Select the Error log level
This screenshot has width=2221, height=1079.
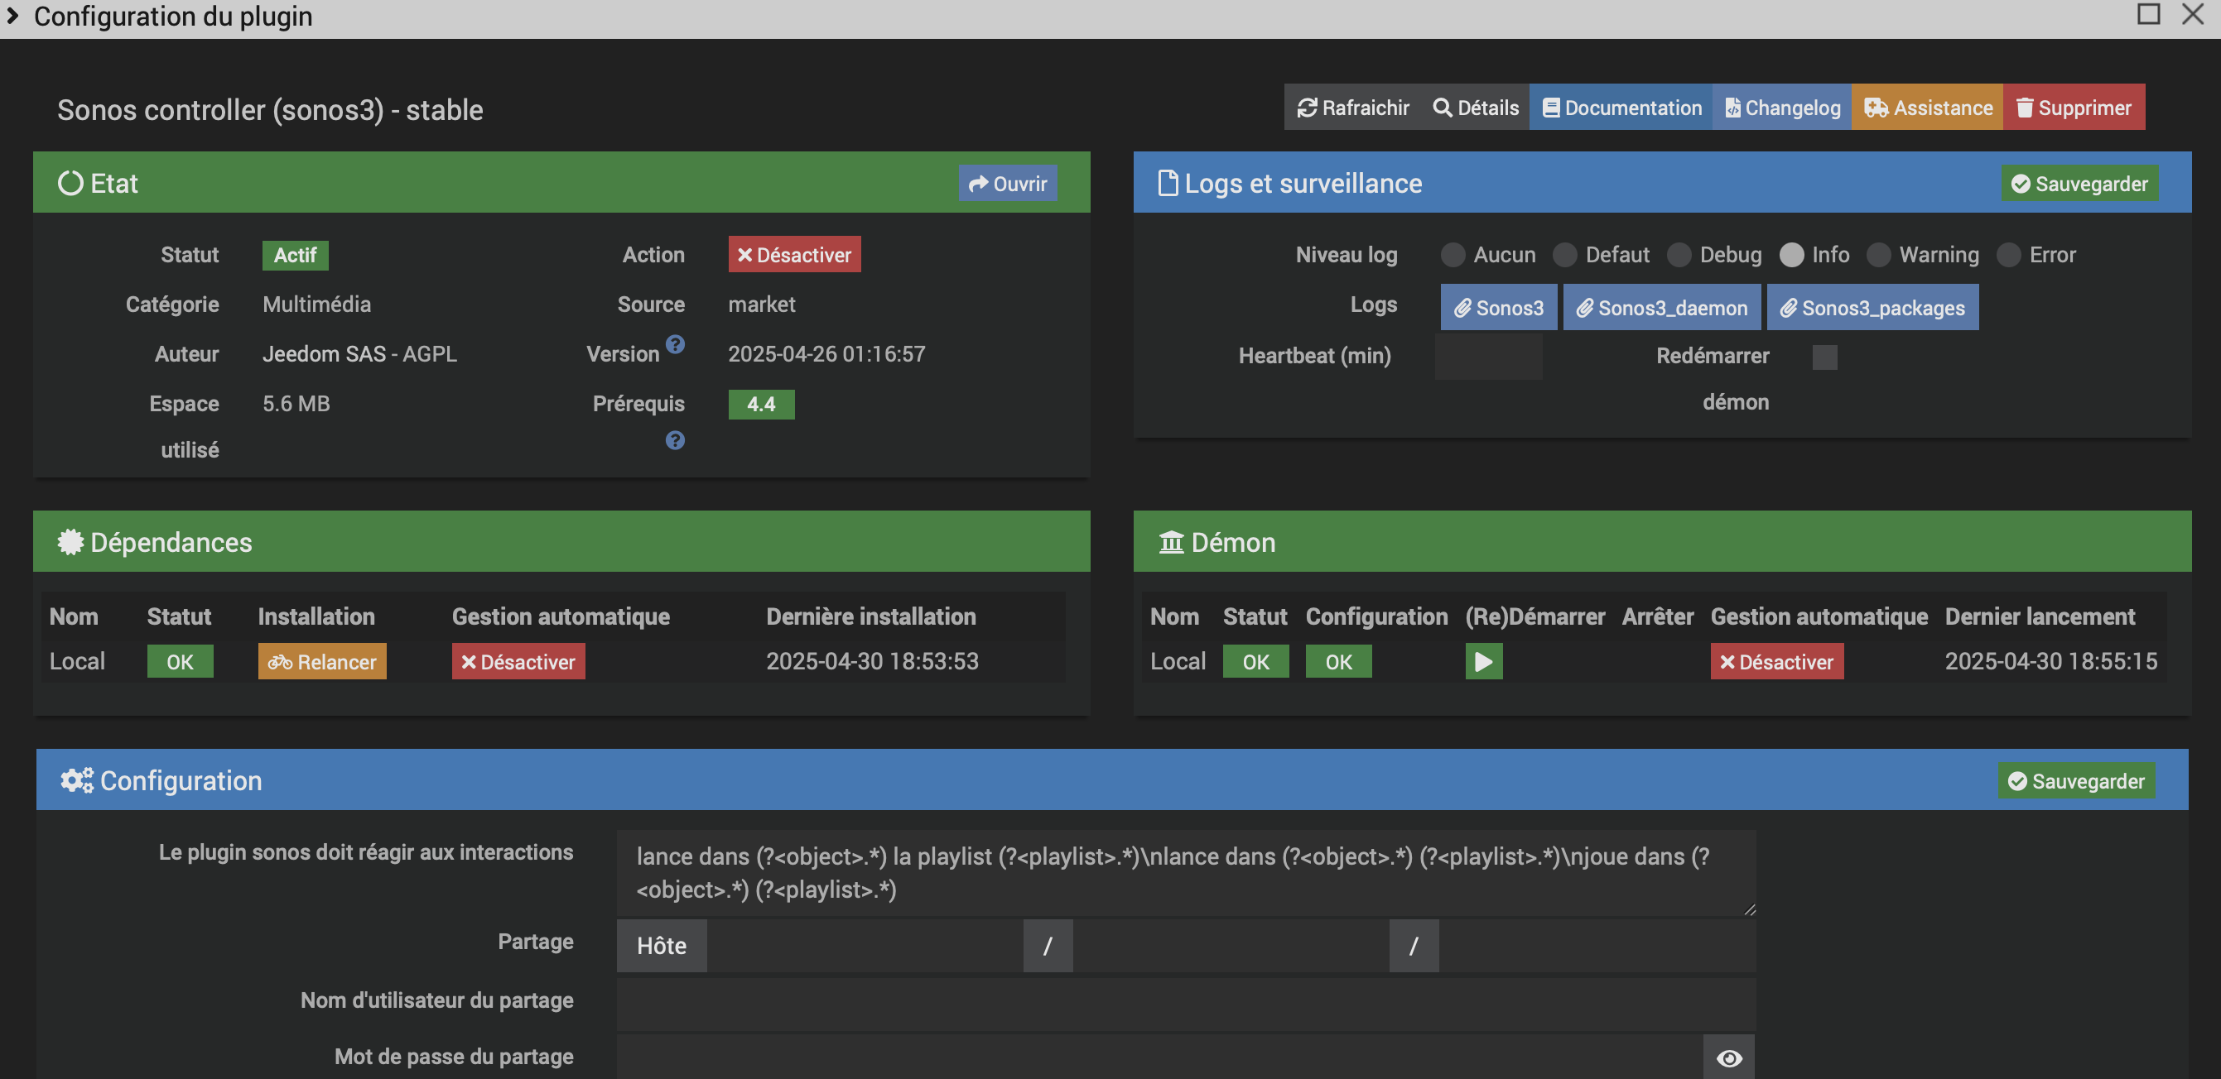pyautogui.click(x=2009, y=255)
